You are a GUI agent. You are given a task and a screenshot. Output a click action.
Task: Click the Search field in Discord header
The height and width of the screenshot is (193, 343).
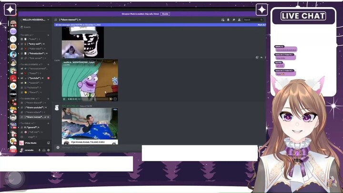tap(253, 20)
